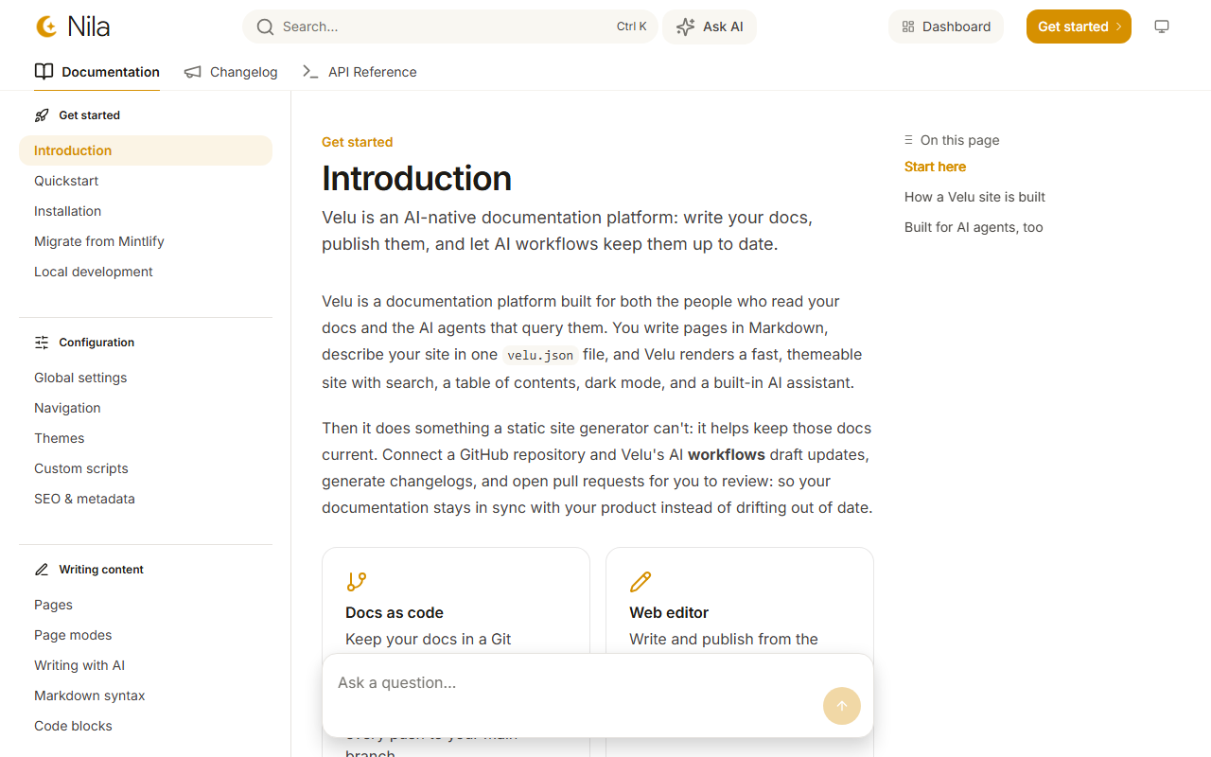
Task: Click the Ask AI button
Action: point(710,26)
